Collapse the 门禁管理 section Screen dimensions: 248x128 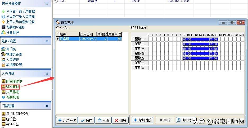[x=47, y=106]
